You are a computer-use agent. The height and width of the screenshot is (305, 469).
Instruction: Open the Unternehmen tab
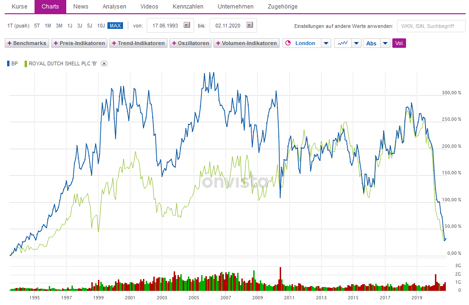(235, 7)
